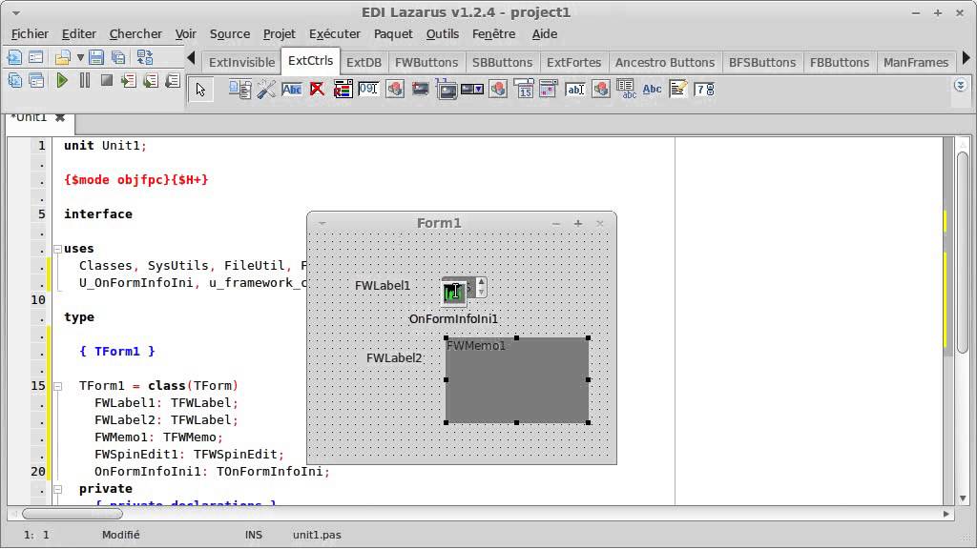Stop the running program
977x549 pixels.
click(107, 80)
